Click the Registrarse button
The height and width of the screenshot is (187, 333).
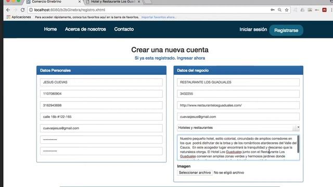(x=286, y=30)
